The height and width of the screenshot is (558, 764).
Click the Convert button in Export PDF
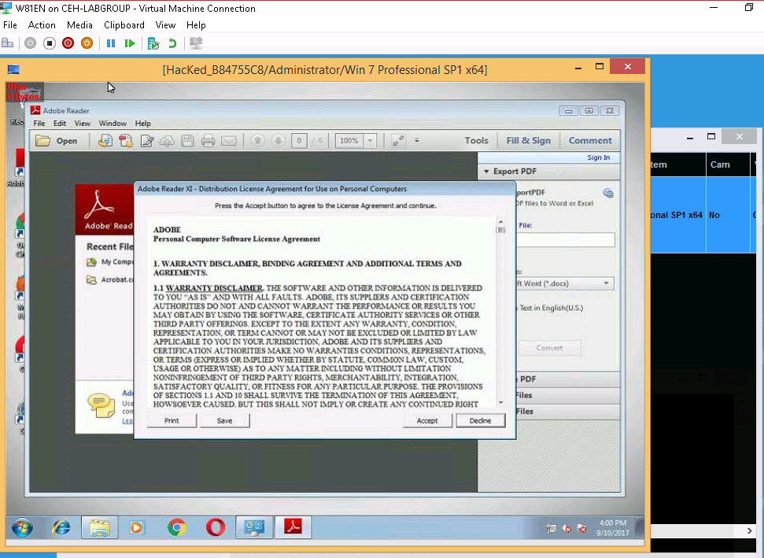coord(549,348)
